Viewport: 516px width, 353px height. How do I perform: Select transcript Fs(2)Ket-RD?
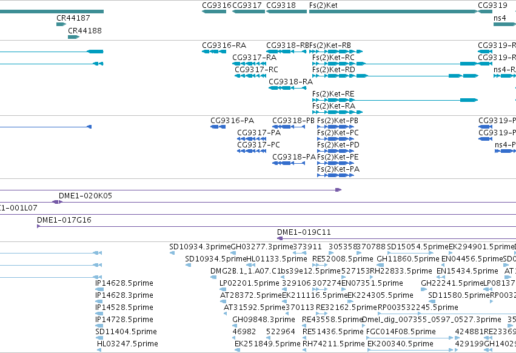click(x=395, y=76)
